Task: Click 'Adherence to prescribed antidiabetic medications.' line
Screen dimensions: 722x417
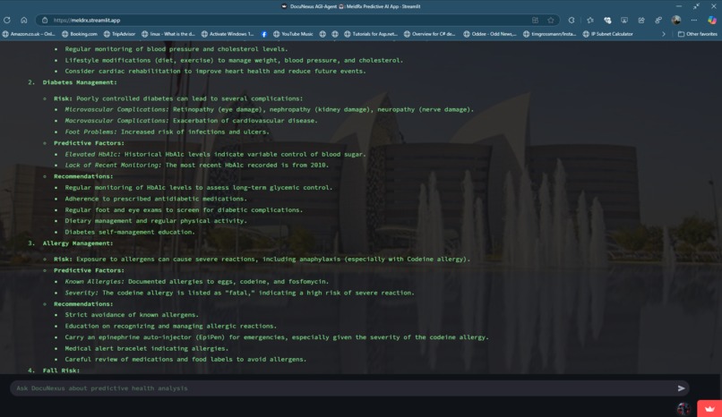Action: click(x=156, y=199)
